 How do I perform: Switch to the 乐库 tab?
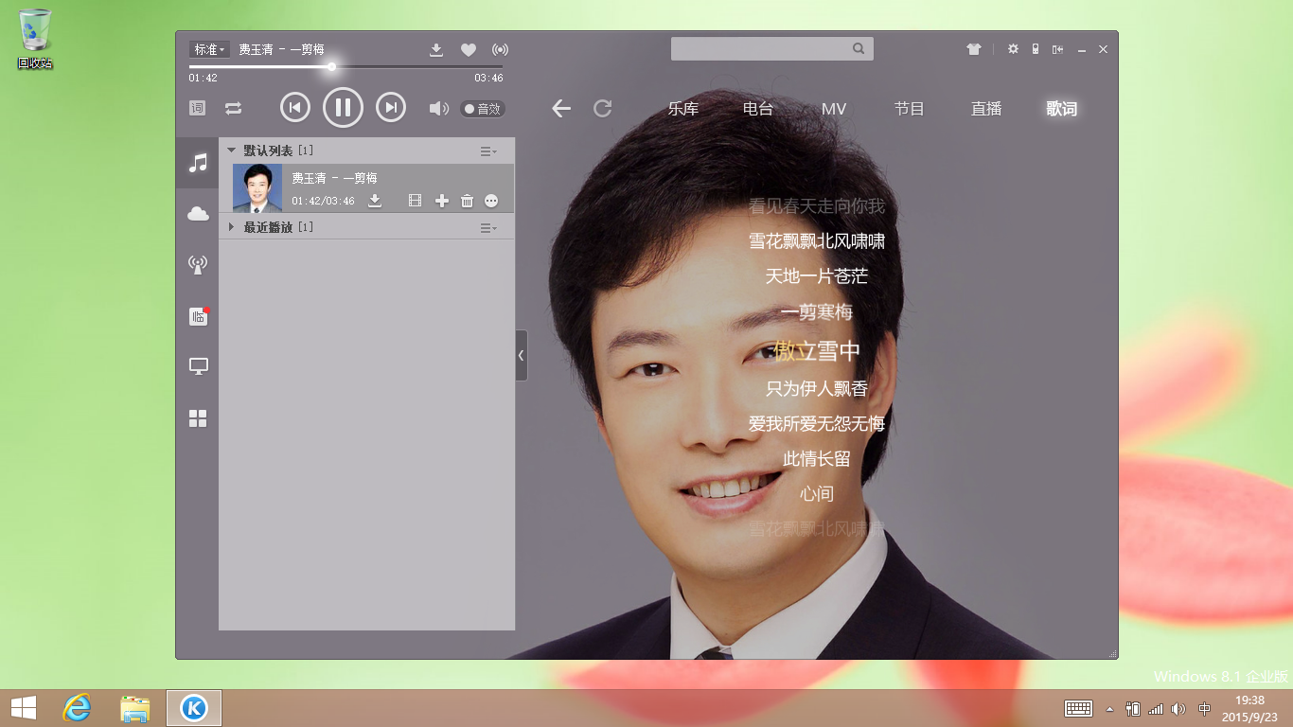pos(683,109)
